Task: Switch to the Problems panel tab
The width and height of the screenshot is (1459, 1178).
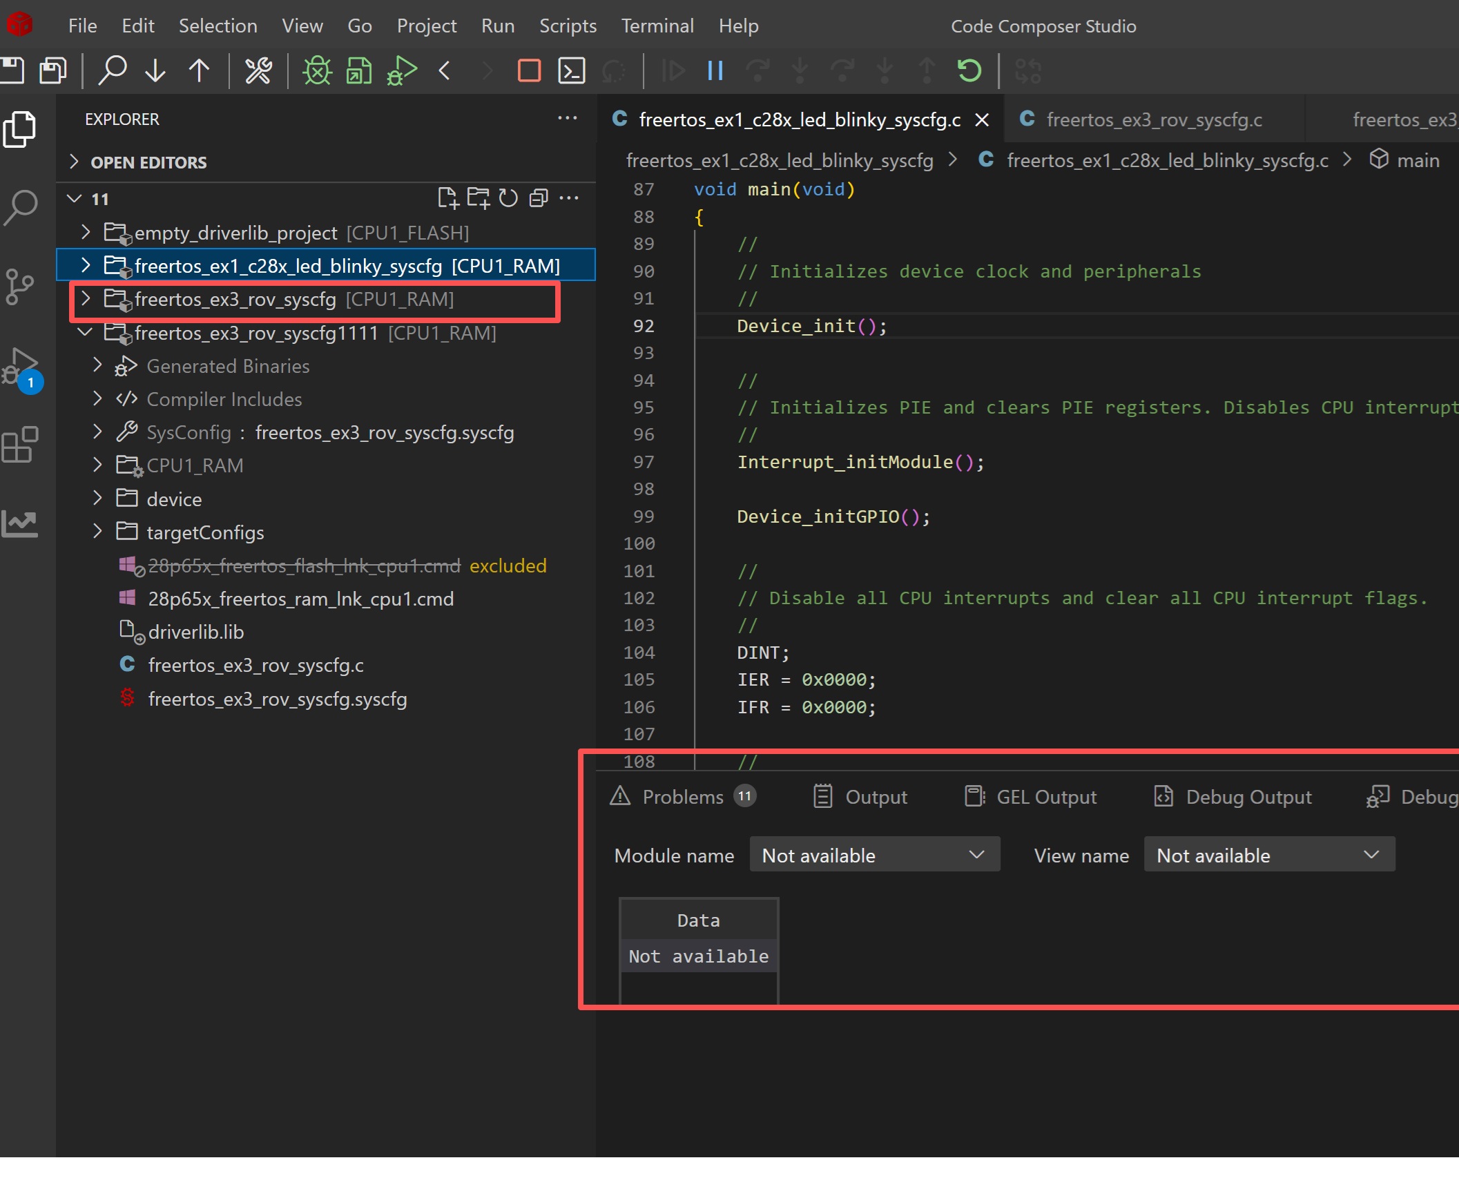Action: (x=683, y=797)
